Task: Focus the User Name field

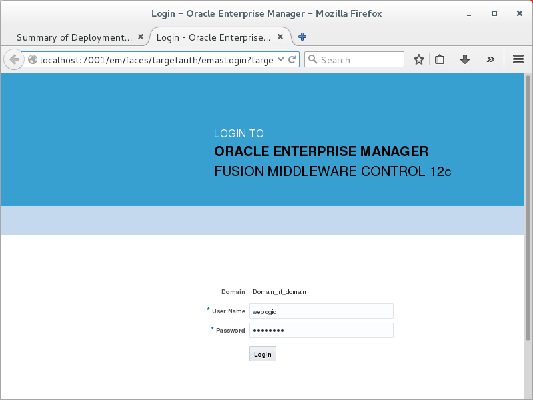Action: coord(321,311)
